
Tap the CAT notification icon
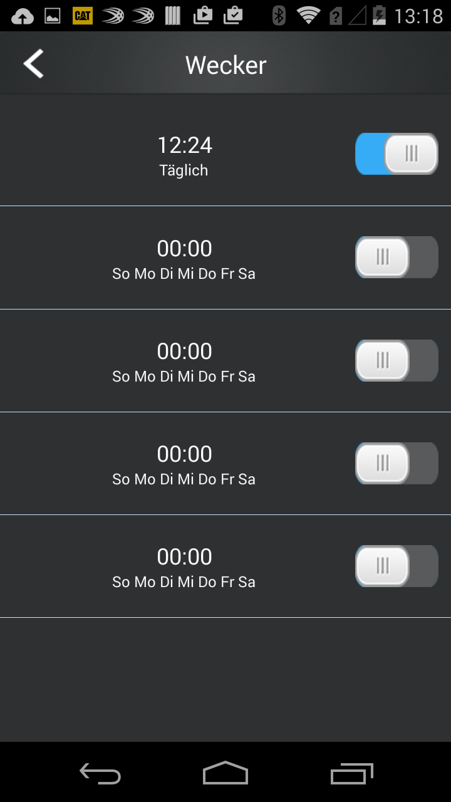tap(83, 16)
